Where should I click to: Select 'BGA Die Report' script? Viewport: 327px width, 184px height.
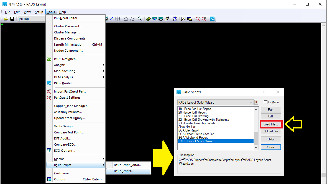216,130
